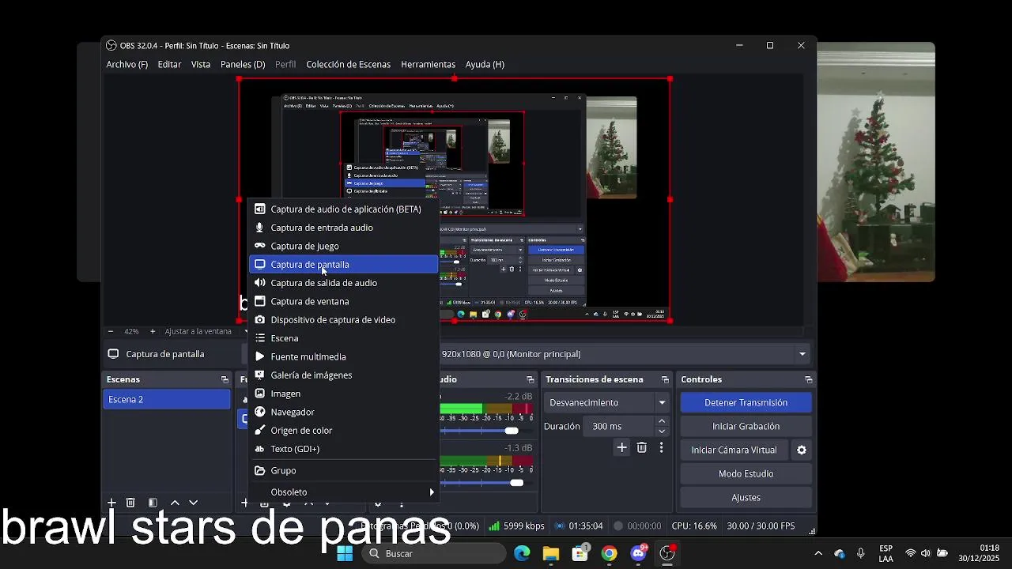
Task: Open Google Chrome from taskbar
Action: coord(609,553)
